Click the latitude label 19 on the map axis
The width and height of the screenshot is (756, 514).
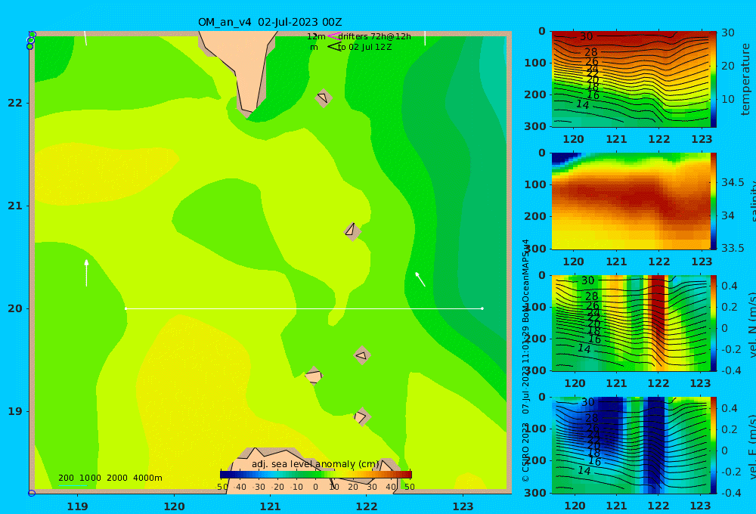pos(15,411)
